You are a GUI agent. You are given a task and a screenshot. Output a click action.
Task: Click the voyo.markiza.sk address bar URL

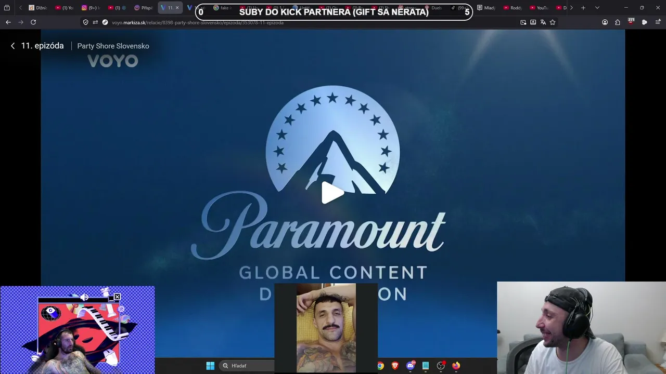pyautogui.click(x=198, y=22)
